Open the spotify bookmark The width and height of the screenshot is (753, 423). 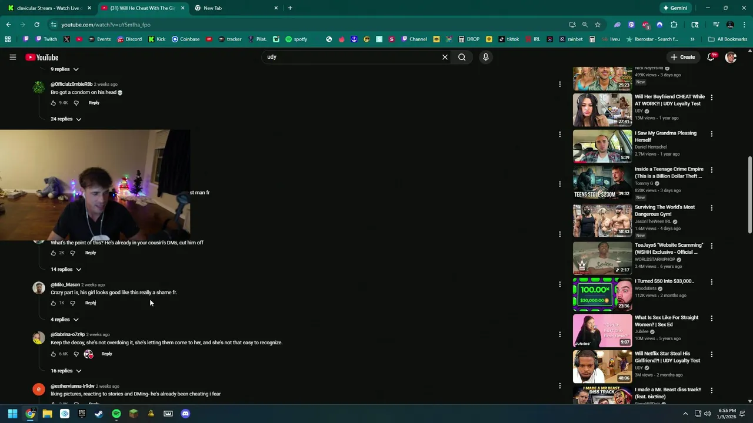coord(296,39)
